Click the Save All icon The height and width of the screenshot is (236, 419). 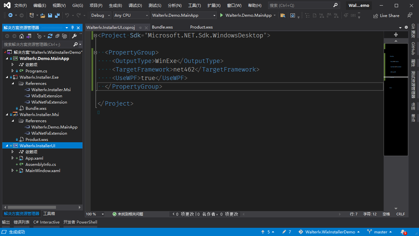point(57,15)
